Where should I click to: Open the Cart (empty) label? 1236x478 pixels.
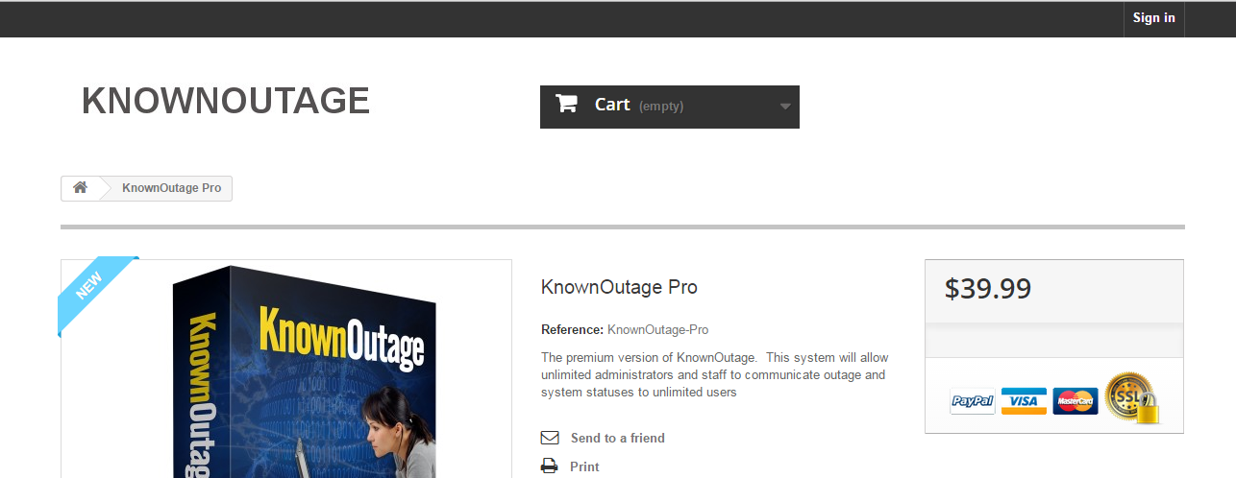639,105
